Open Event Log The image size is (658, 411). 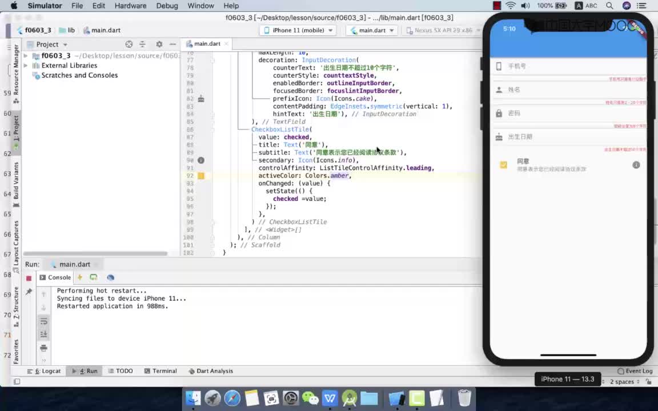pos(635,370)
